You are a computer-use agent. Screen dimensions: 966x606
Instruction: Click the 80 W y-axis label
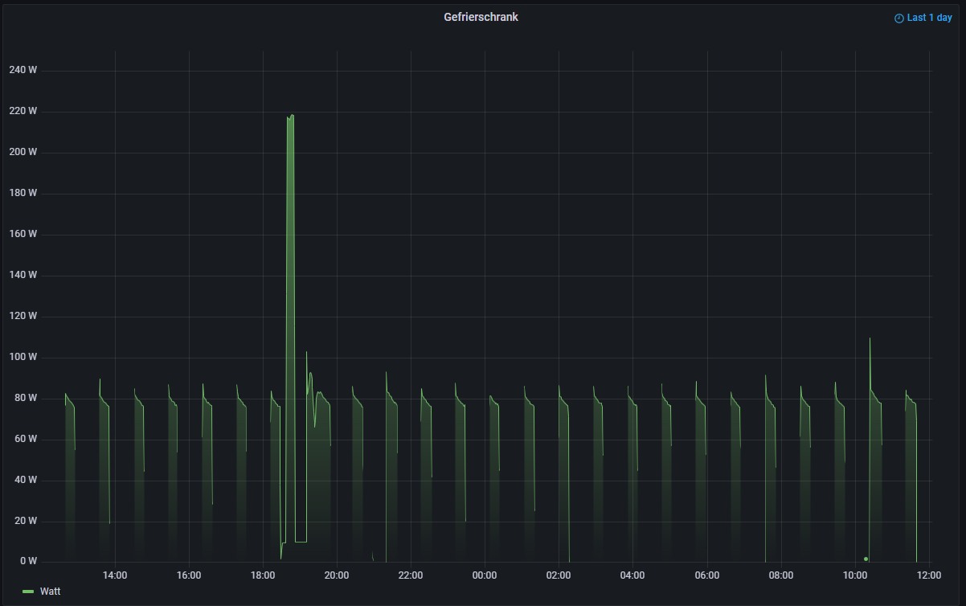(x=26, y=398)
